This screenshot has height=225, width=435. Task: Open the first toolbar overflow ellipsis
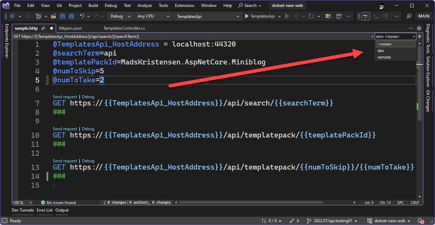point(349,16)
